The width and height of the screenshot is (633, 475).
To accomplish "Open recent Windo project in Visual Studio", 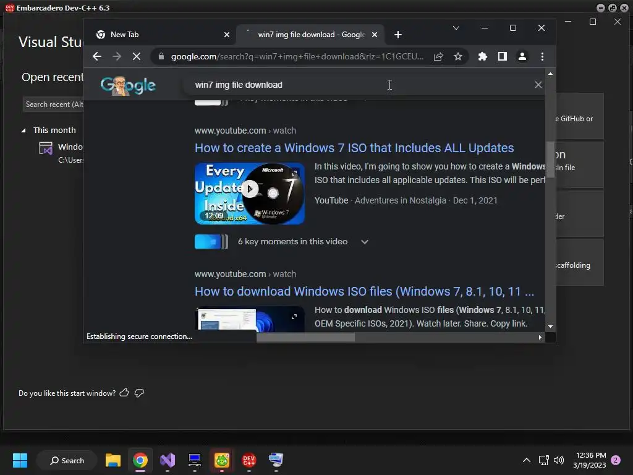I will [x=61, y=153].
